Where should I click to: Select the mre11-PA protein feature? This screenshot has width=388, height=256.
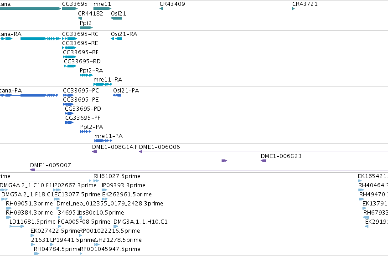pyautogui.click(x=103, y=141)
